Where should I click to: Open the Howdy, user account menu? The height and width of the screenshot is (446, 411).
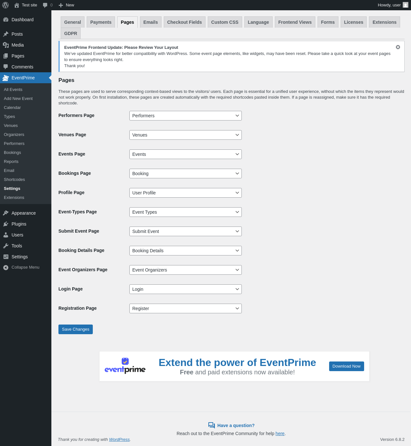point(393,5)
